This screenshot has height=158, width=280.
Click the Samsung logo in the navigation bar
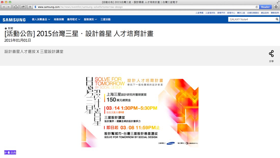14,20
